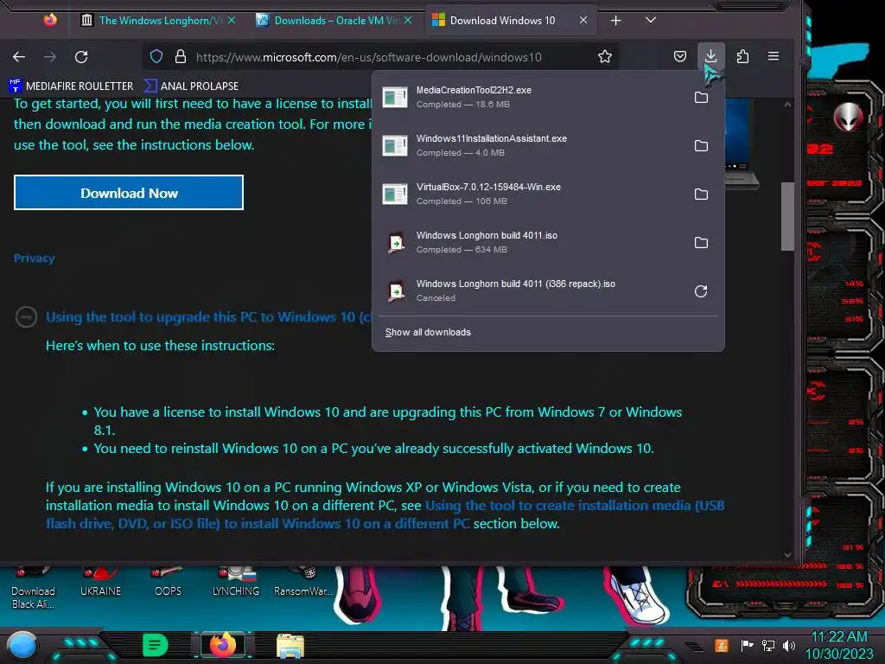
Task: Close The Windows Longhorn tab
Action: coord(232,21)
